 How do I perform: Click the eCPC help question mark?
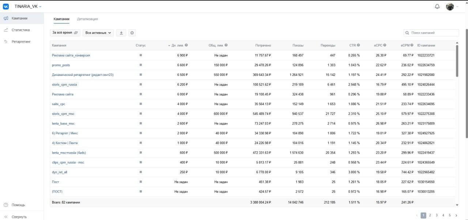point(385,45)
